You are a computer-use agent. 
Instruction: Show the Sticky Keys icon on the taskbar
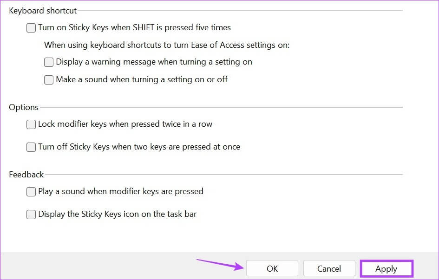tap(31, 214)
